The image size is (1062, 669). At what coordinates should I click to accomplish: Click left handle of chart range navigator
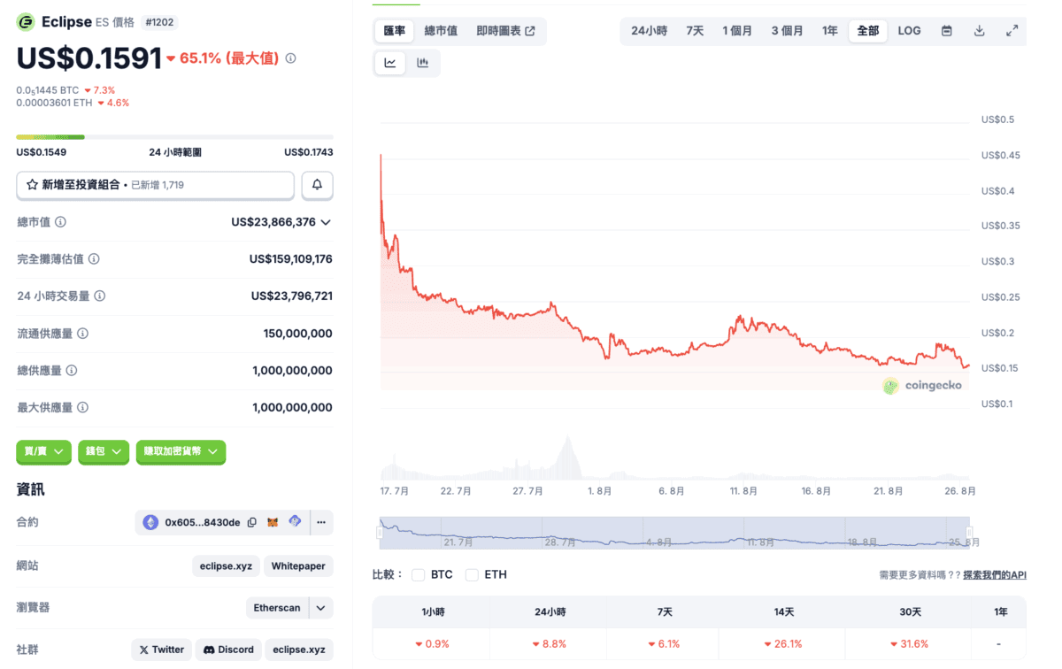click(x=380, y=534)
